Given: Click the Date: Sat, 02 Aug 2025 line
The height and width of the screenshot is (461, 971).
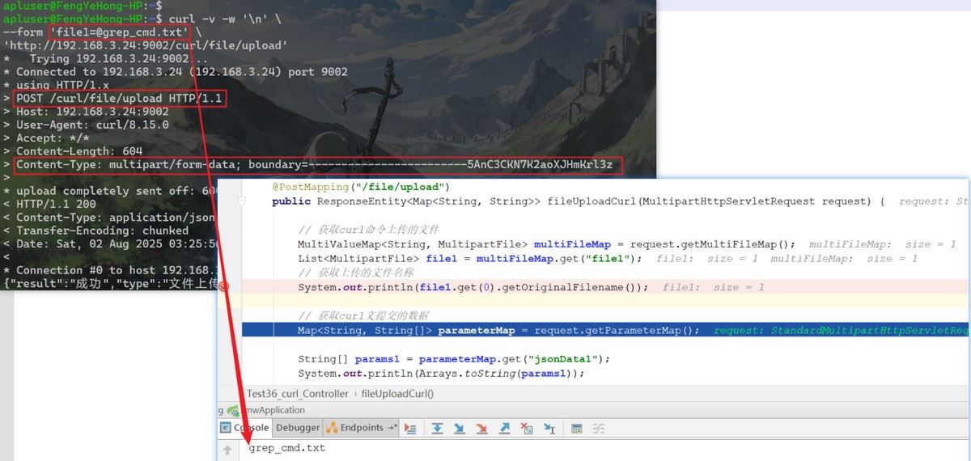Looking at the screenshot, I should [x=110, y=244].
